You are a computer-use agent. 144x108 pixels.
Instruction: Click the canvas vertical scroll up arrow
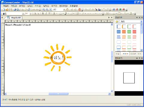pos(112,24)
